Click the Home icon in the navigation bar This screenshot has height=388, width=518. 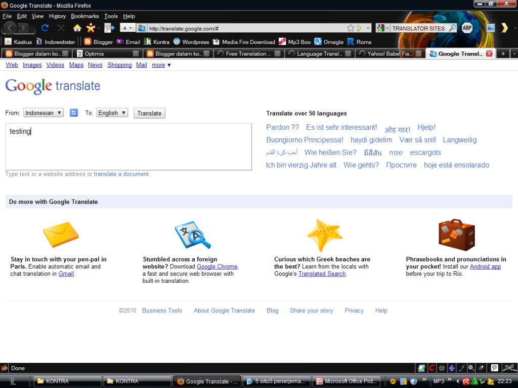tap(77, 28)
